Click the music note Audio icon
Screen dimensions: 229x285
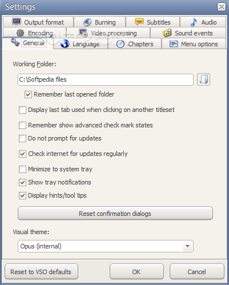(194, 22)
